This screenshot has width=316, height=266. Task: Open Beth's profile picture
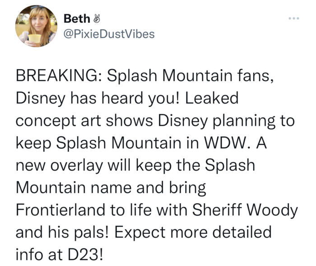pos(36,26)
